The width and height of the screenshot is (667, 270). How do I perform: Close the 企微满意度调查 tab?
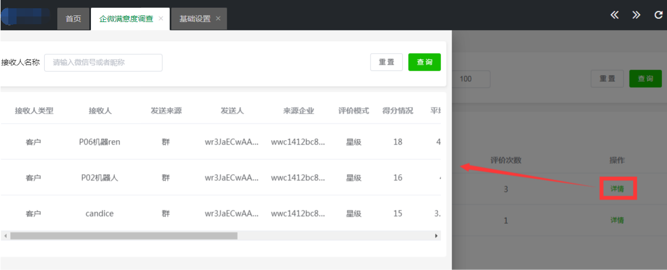(161, 18)
